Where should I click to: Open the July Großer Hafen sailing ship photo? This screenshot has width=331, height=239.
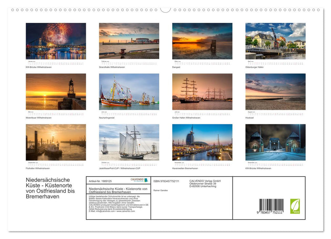click(202, 92)
